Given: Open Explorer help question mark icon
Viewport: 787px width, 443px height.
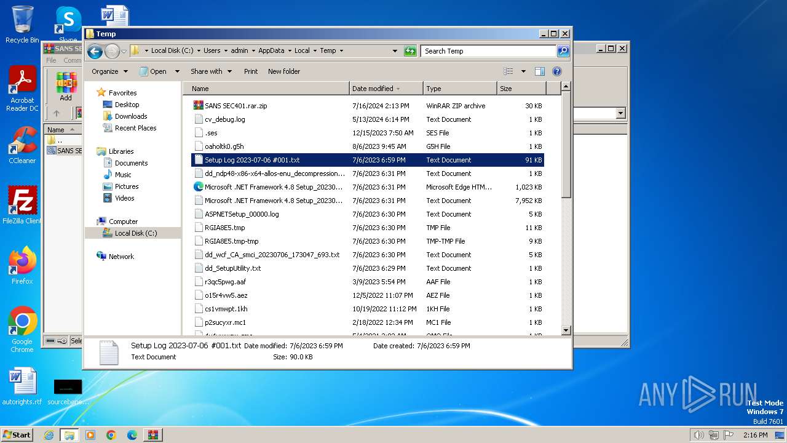Looking at the screenshot, I should pos(557,71).
